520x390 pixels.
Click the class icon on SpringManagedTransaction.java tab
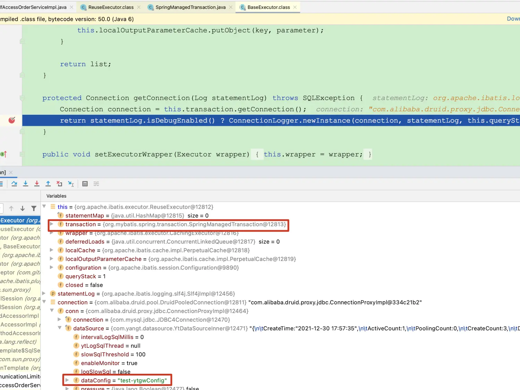tap(150, 7)
